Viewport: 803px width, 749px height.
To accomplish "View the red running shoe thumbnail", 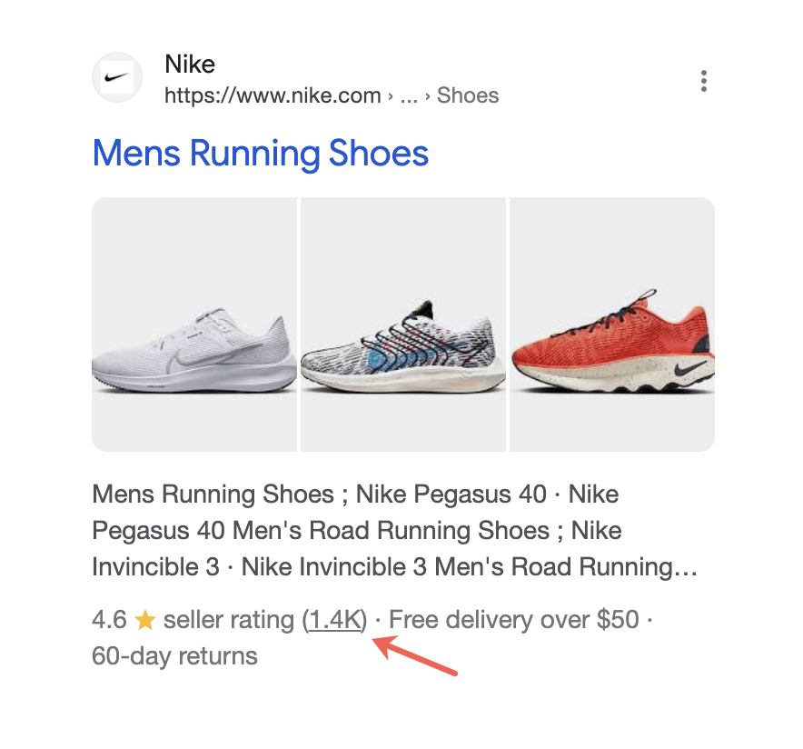I will tap(612, 325).
